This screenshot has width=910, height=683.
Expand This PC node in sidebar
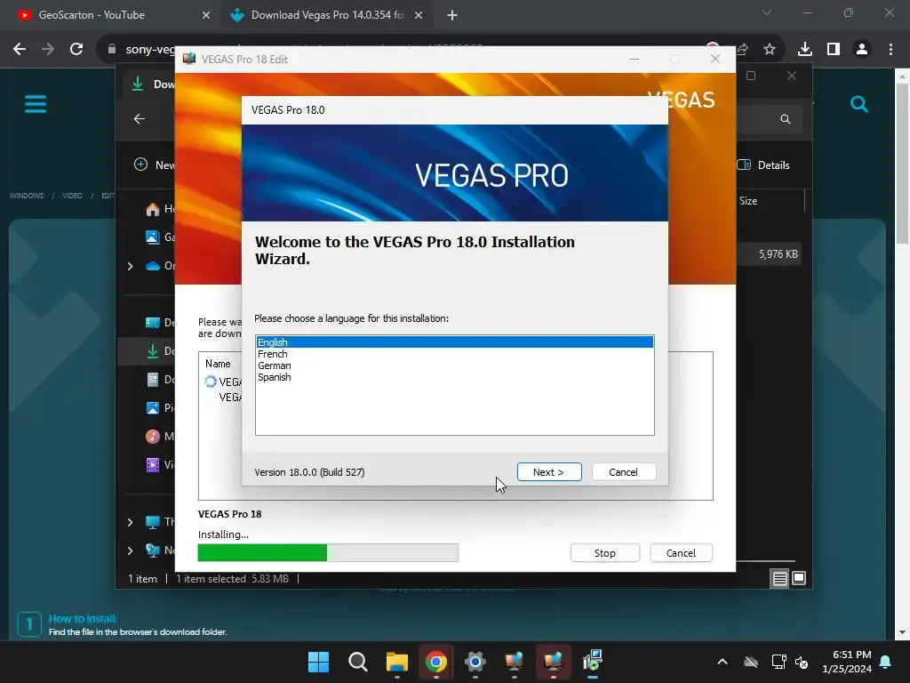tap(130, 522)
